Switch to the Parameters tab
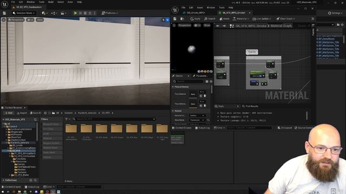The width and height of the screenshot is (346, 194). (x=200, y=76)
